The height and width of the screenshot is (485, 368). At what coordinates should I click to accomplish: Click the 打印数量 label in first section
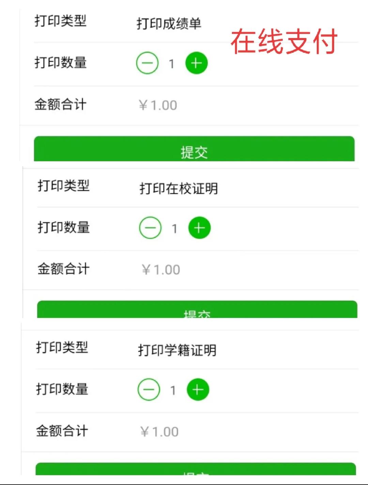tap(61, 63)
